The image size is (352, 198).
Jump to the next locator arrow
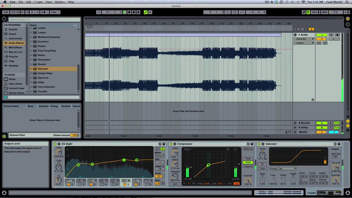pos(306,29)
